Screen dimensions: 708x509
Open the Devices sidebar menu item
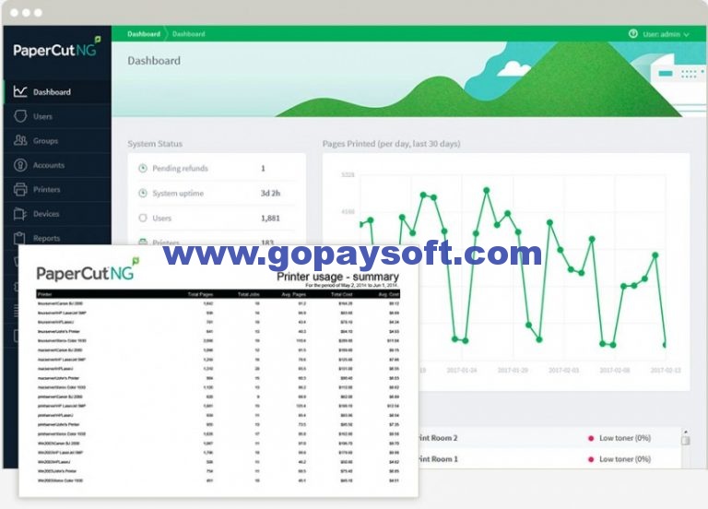(57, 214)
